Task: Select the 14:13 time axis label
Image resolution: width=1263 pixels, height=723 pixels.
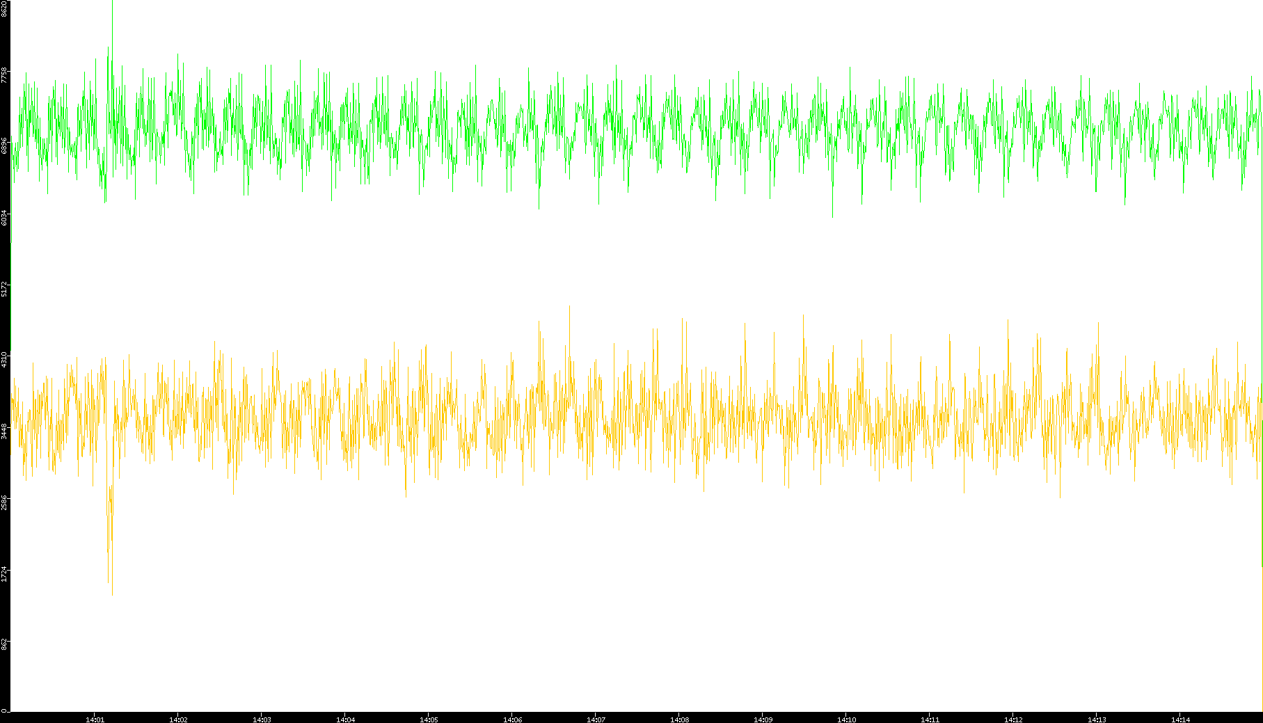Action: point(1097,719)
